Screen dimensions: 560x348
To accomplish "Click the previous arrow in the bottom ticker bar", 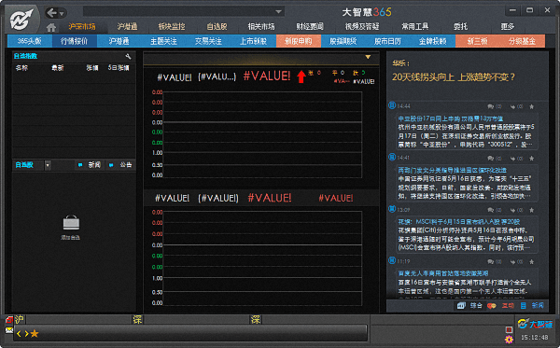I will click(x=19, y=334).
